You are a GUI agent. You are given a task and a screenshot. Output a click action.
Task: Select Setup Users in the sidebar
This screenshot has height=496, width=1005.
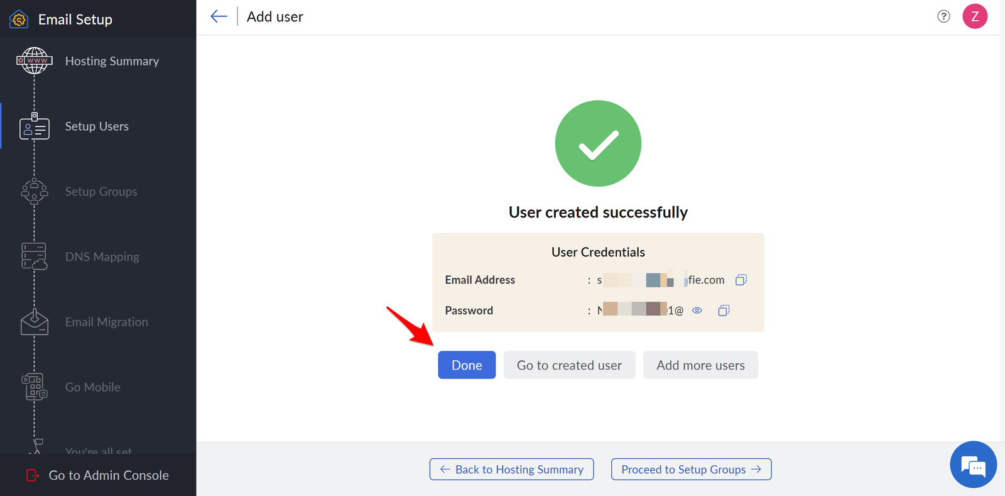(x=98, y=126)
